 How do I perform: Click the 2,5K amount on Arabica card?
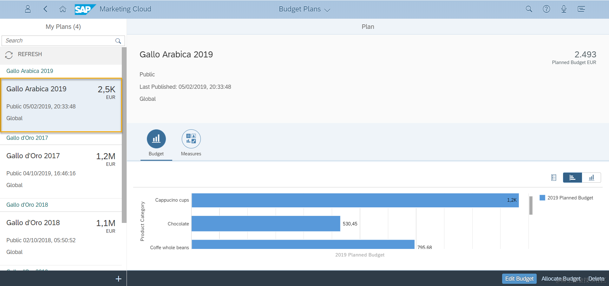[x=107, y=89]
